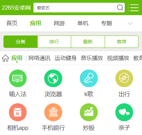The image size is (142, 135).
Task: Focus the search field containing 爱奇艺
Action: point(74,8)
